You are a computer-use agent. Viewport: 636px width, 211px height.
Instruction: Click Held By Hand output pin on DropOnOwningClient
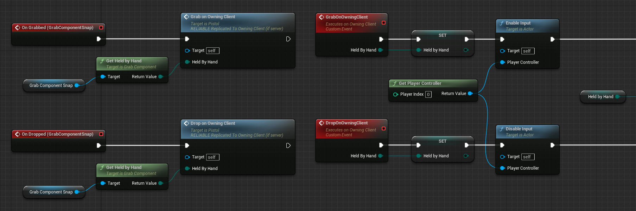point(380,156)
